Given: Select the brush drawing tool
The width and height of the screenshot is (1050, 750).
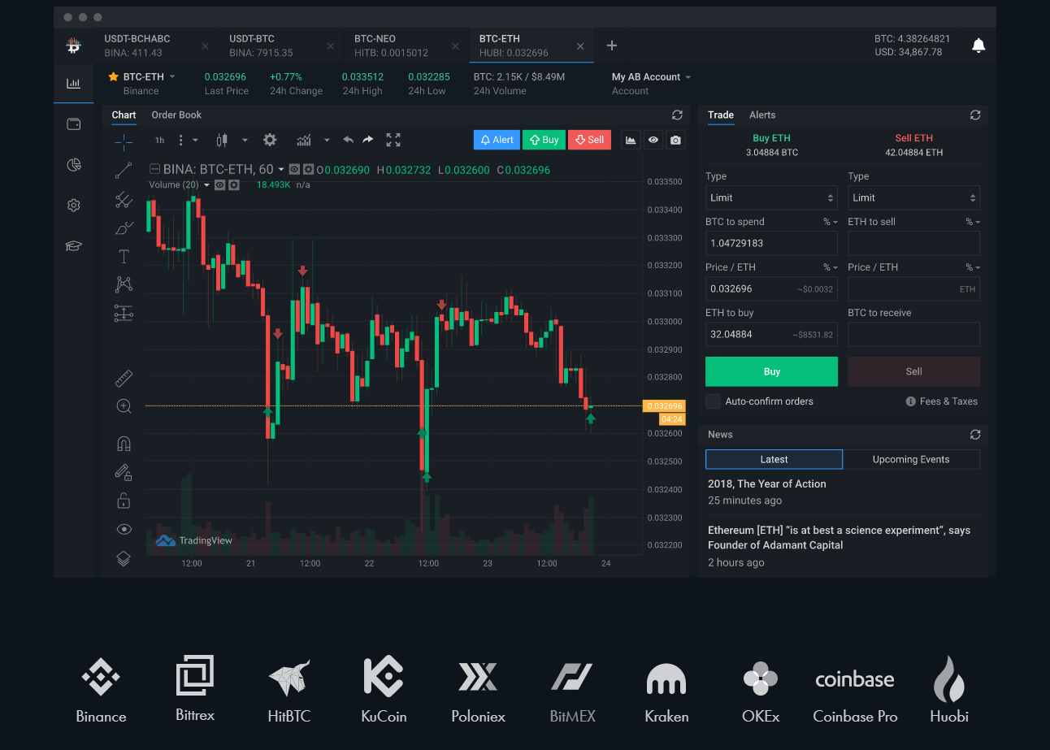Looking at the screenshot, I should [x=124, y=228].
